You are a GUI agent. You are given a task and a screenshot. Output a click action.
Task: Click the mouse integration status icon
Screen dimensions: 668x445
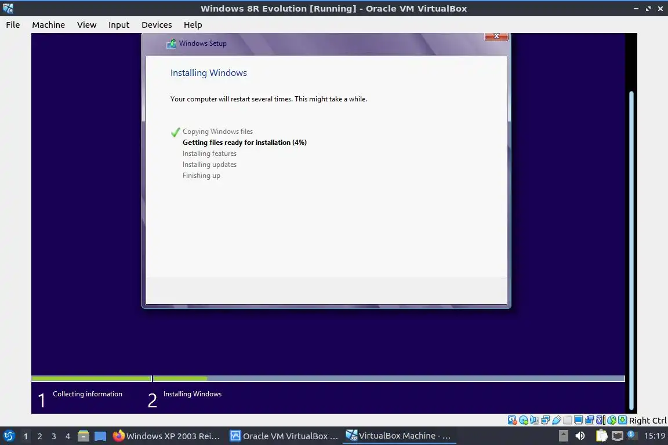(612, 420)
